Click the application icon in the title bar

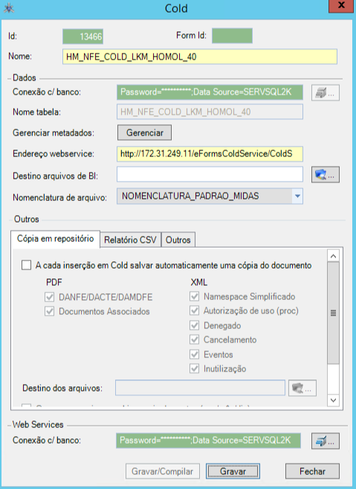[9, 8]
